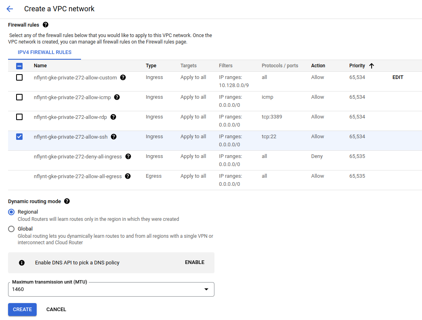
Task: Click the back arrow to exit VPC creation
Action: tap(9, 9)
